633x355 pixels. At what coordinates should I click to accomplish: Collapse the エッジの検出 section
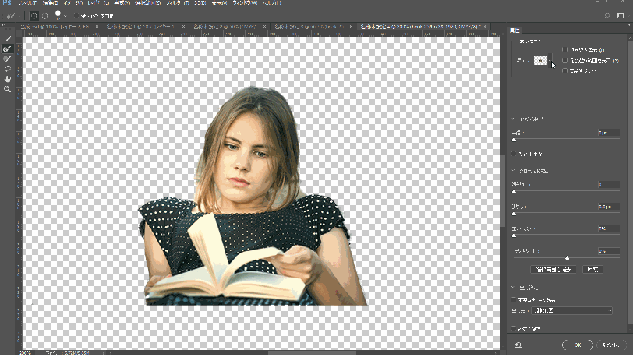513,119
